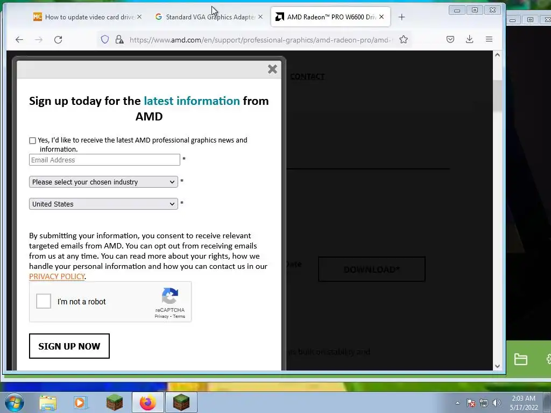Click the SIGN UP NOW button
The width and height of the screenshot is (551, 413).
click(69, 346)
